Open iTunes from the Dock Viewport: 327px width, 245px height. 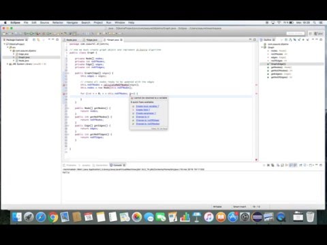click(208, 217)
